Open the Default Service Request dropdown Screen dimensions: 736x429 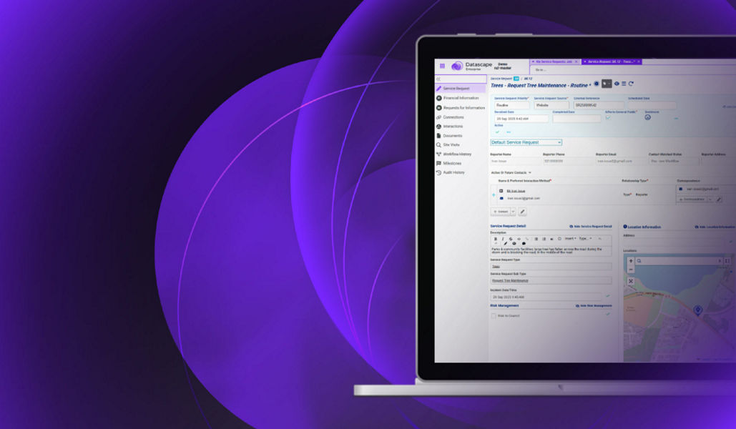[526, 142]
